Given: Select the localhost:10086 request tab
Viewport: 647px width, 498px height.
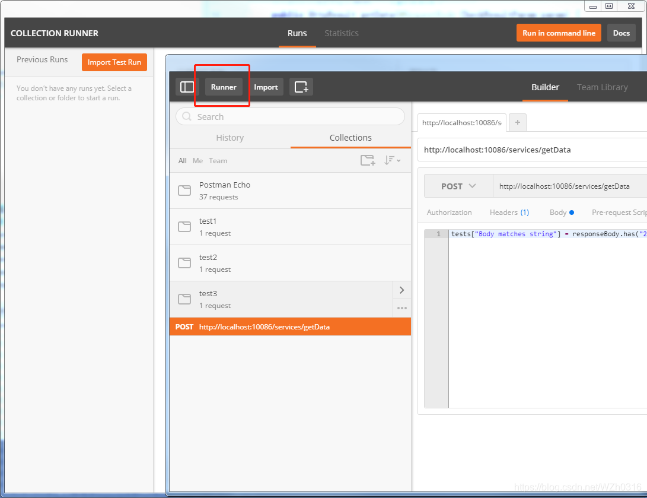Looking at the screenshot, I should pos(462,123).
